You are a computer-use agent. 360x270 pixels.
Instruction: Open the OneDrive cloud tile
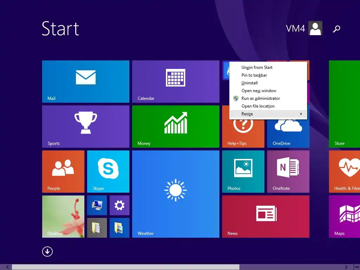pos(288,133)
